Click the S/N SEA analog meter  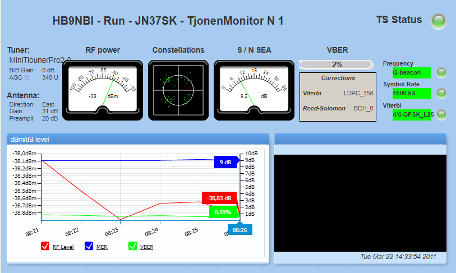coord(254,89)
